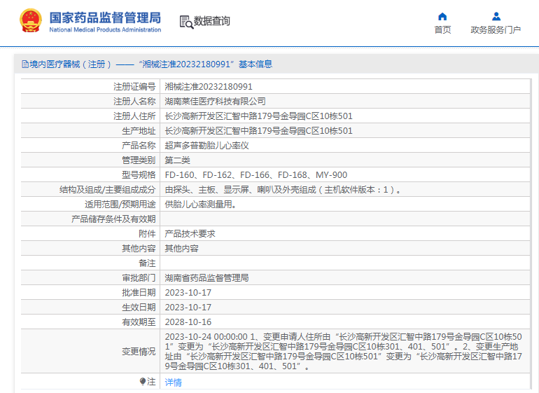This screenshot has width=539, height=393.
Task: Go to 首页 label
Action: click(x=442, y=30)
